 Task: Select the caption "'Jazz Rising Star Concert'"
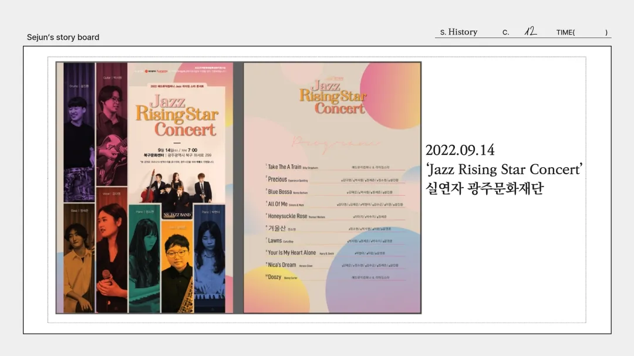(504, 169)
